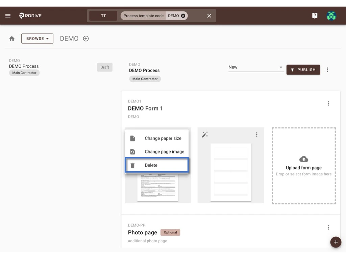Click the plus icon next to DEMO title

coord(85,38)
